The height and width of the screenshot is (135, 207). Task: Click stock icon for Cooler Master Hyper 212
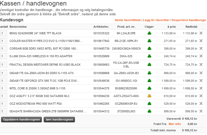[x=149, y=41]
